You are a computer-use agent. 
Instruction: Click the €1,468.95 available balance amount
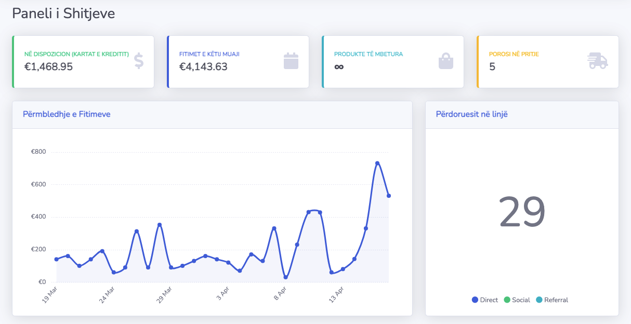click(49, 66)
